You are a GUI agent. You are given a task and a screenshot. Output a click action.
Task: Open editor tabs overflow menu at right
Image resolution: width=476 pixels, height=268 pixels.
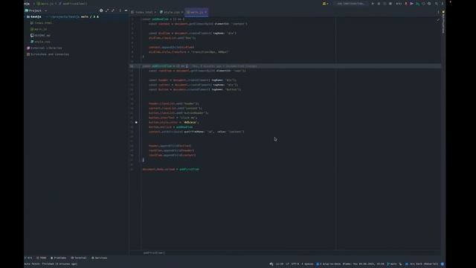[438, 12]
